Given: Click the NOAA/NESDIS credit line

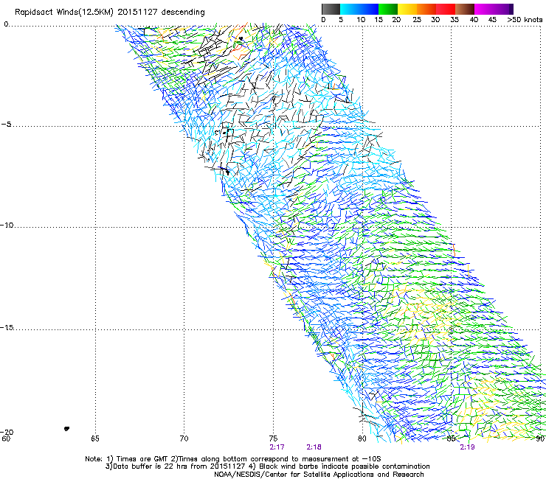Looking at the screenshot, I should pyautogui.click(x=319, y=474).
